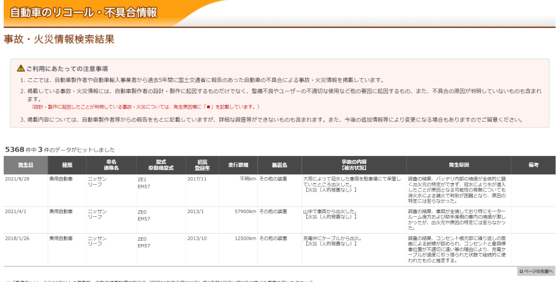557x282 pixels.
Task: Click the 発生原因 column header
Action: [x=459, y=165]
